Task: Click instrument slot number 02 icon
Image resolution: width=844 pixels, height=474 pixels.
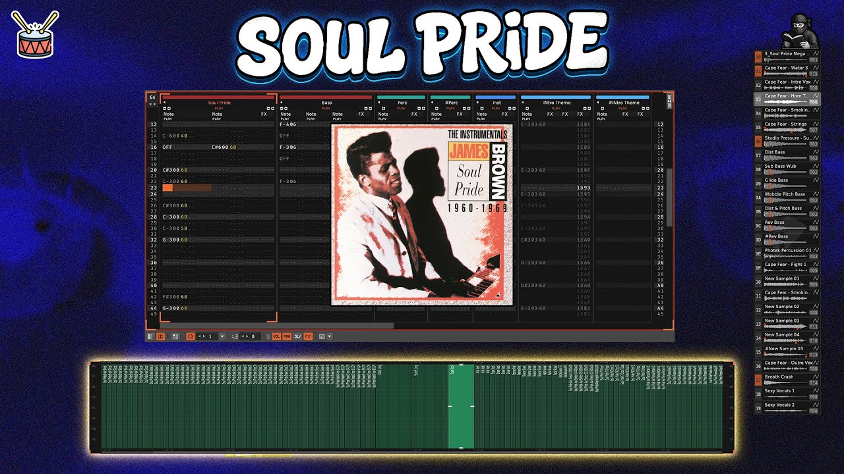Action: click(758, 86)
